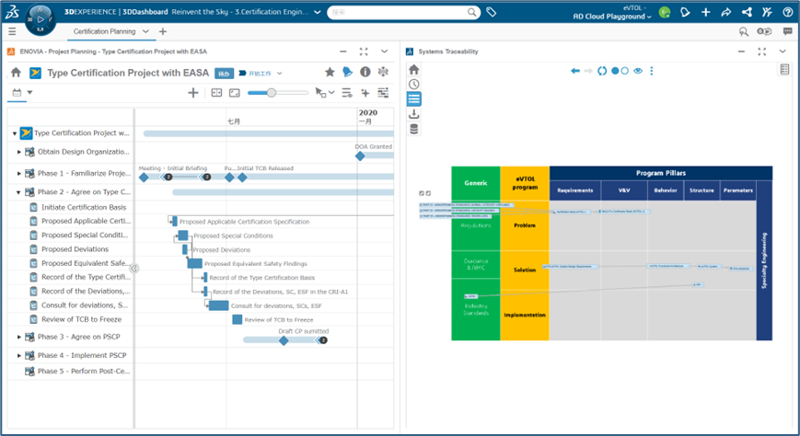Click the green user profile avatar
800x436 pixels.
[x=665, y=12]
